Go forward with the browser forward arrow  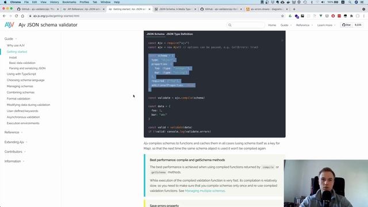[10, 16]
